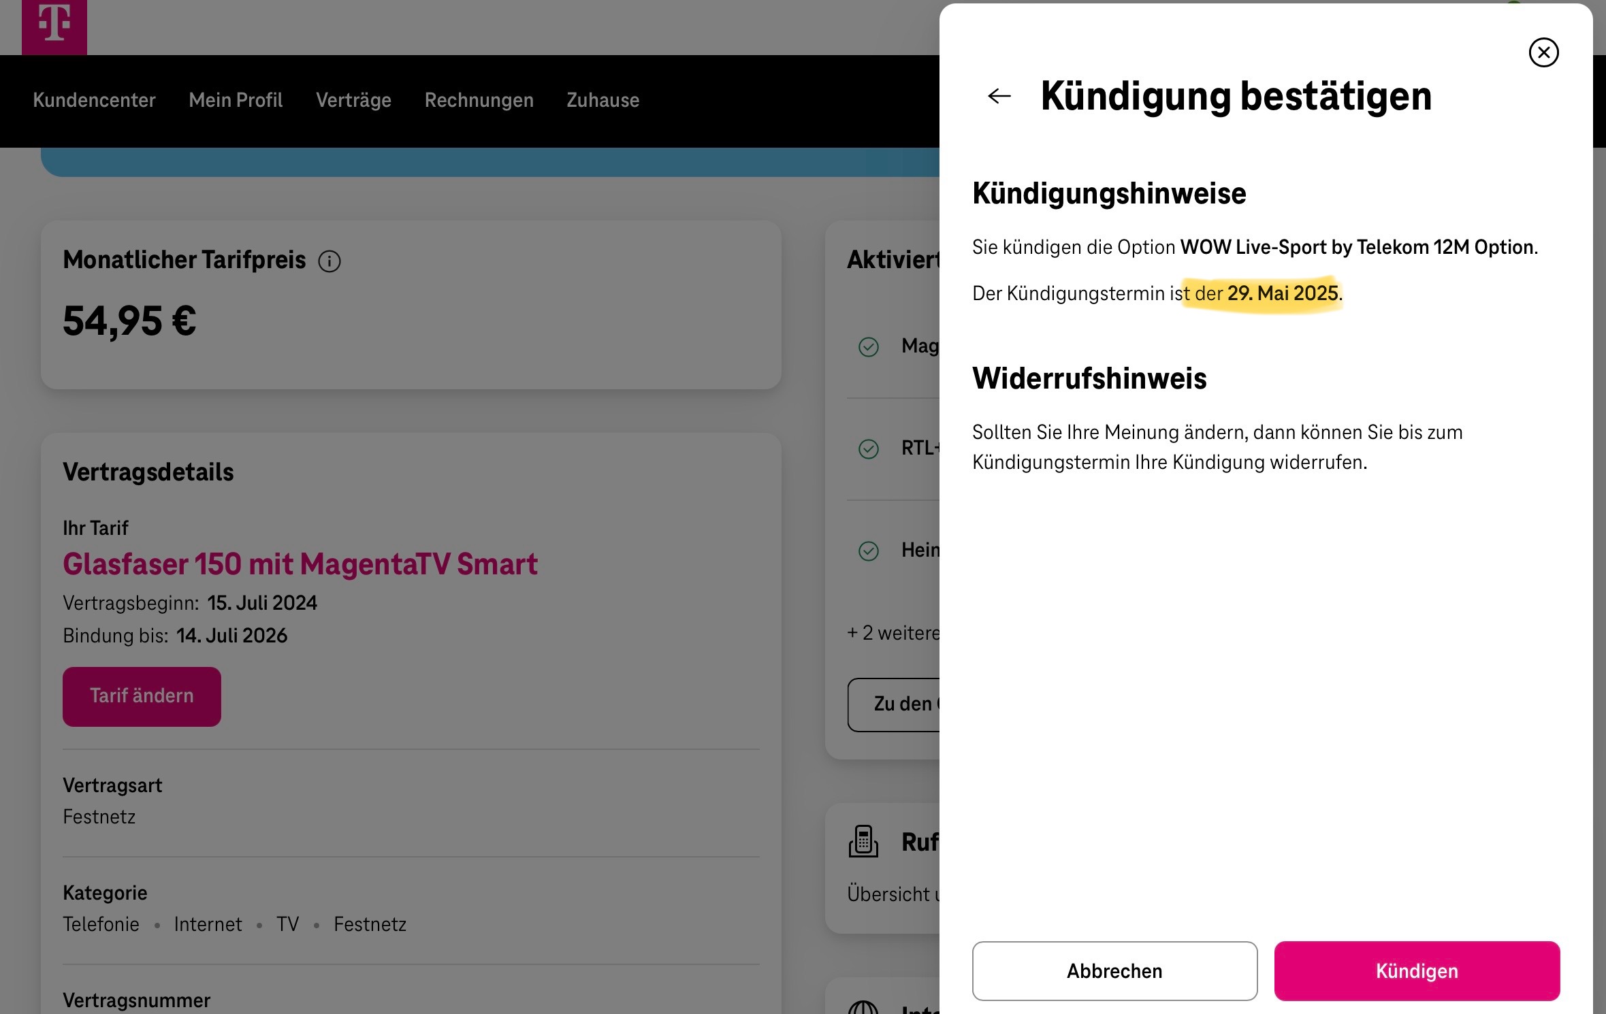Open the Kundencenter menu item
1606x1014 pixels.
click(x=94, y=100)
